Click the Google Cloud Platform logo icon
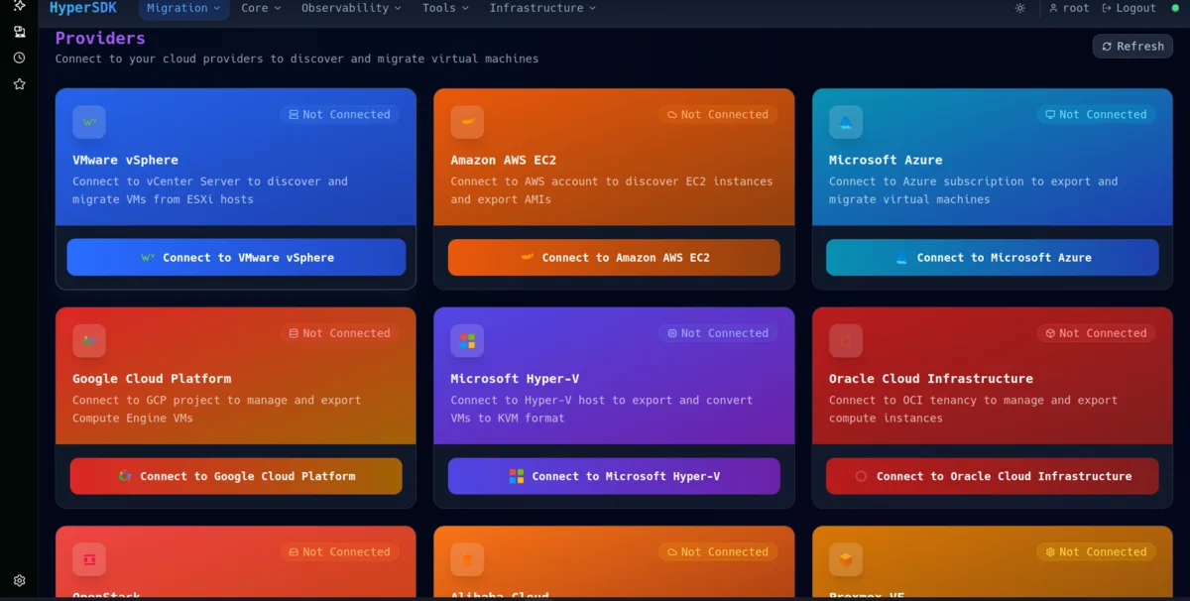This screenshot has width=1190, height=601. (x=88, y=340)
